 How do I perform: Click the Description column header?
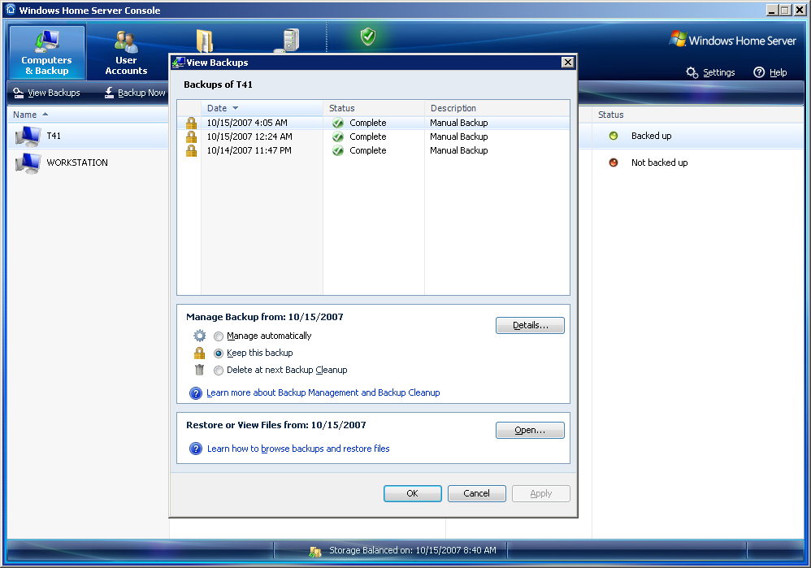[497, 108]
